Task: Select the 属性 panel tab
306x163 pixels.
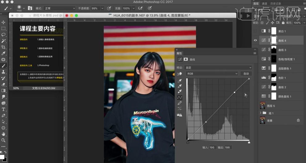Action: (179, 53)
